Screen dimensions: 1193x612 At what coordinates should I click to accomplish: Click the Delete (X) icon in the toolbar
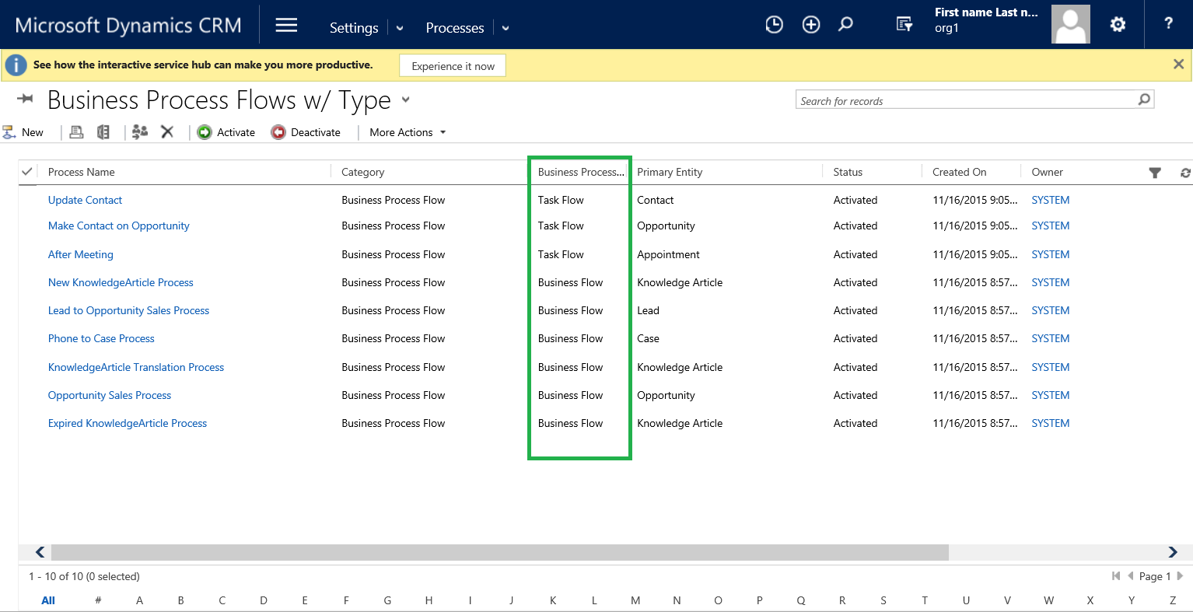pyautogui.click(x=167, y=132)
